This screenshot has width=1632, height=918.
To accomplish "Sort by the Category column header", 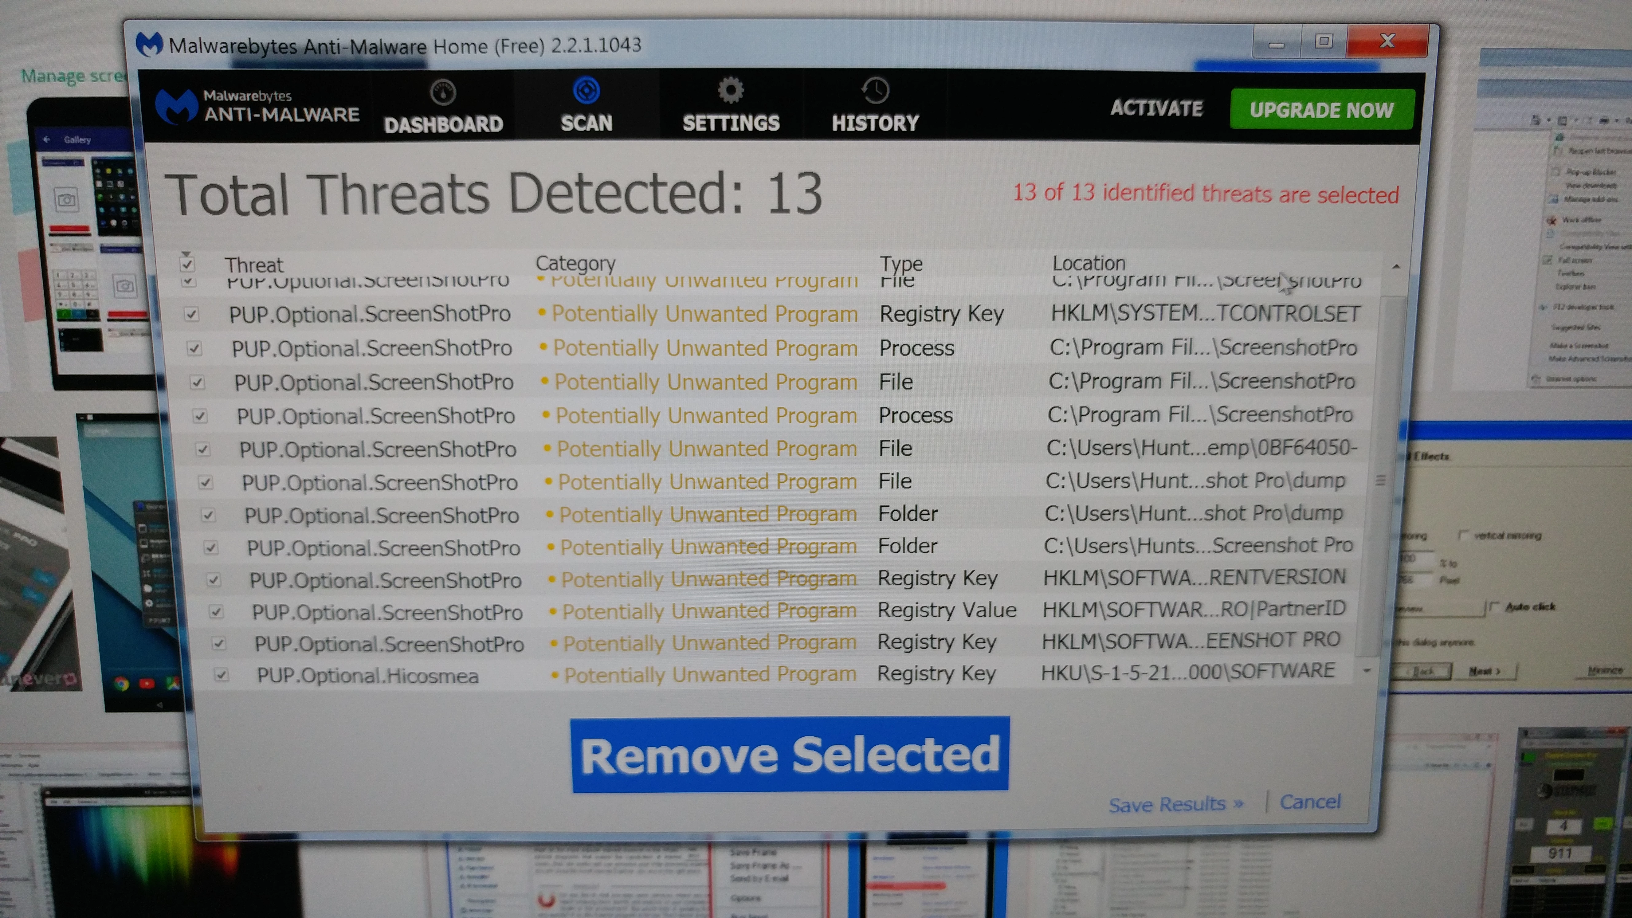I will 575,263.
